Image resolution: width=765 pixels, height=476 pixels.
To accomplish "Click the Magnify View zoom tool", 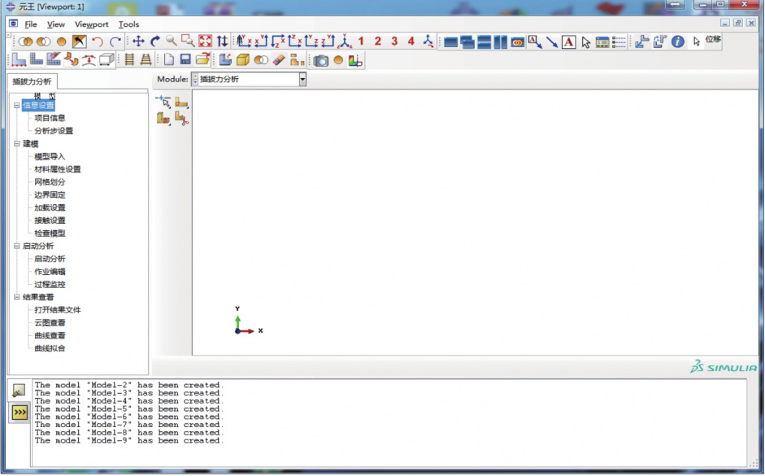I will tap(172, 41).
